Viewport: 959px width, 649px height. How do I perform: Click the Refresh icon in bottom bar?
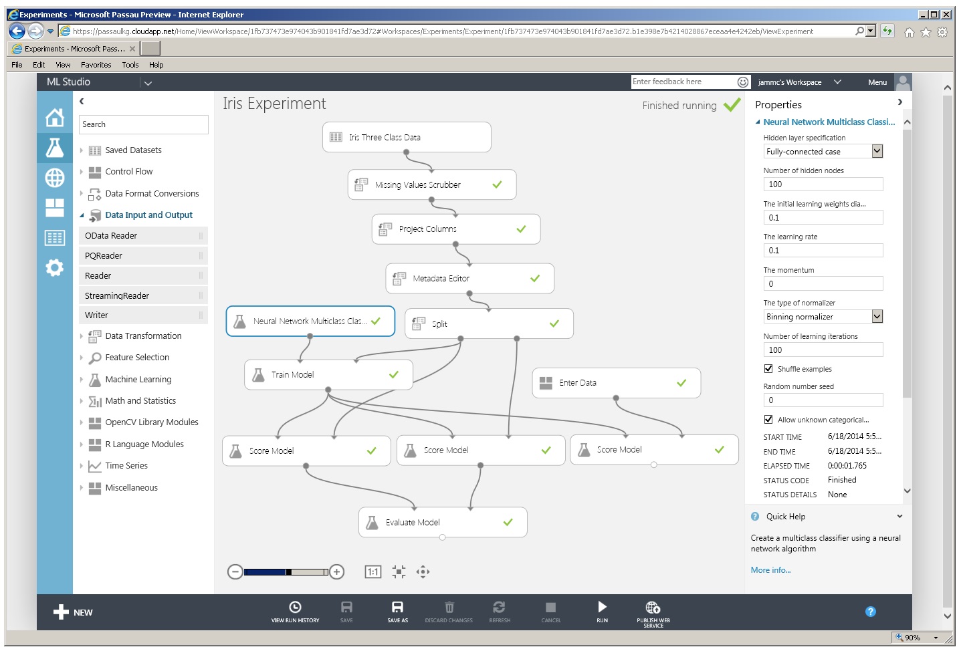[x=499, y=607]
